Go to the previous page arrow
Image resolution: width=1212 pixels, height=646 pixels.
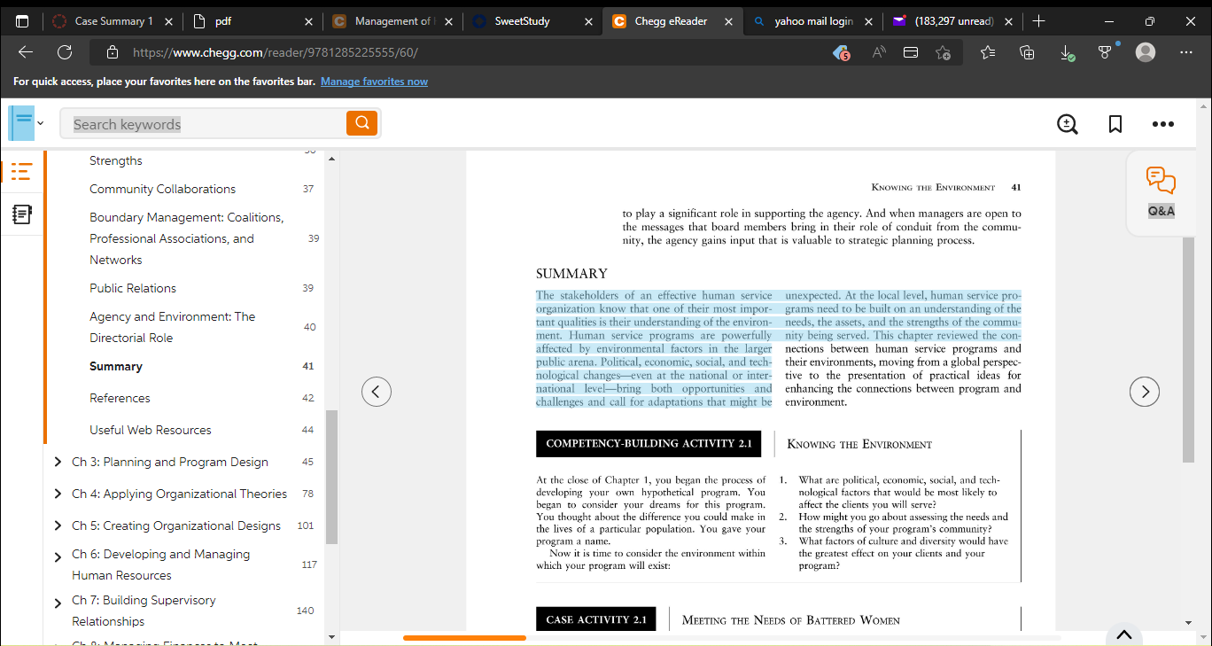pyautogui.click(x=377, y=391)
